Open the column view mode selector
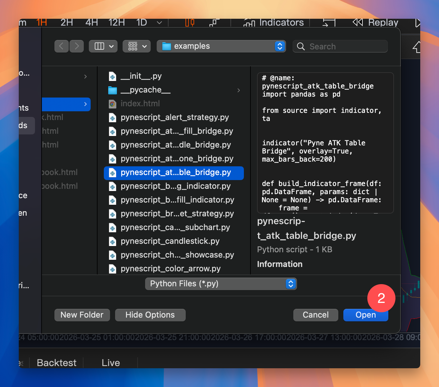 coord(103,46)
